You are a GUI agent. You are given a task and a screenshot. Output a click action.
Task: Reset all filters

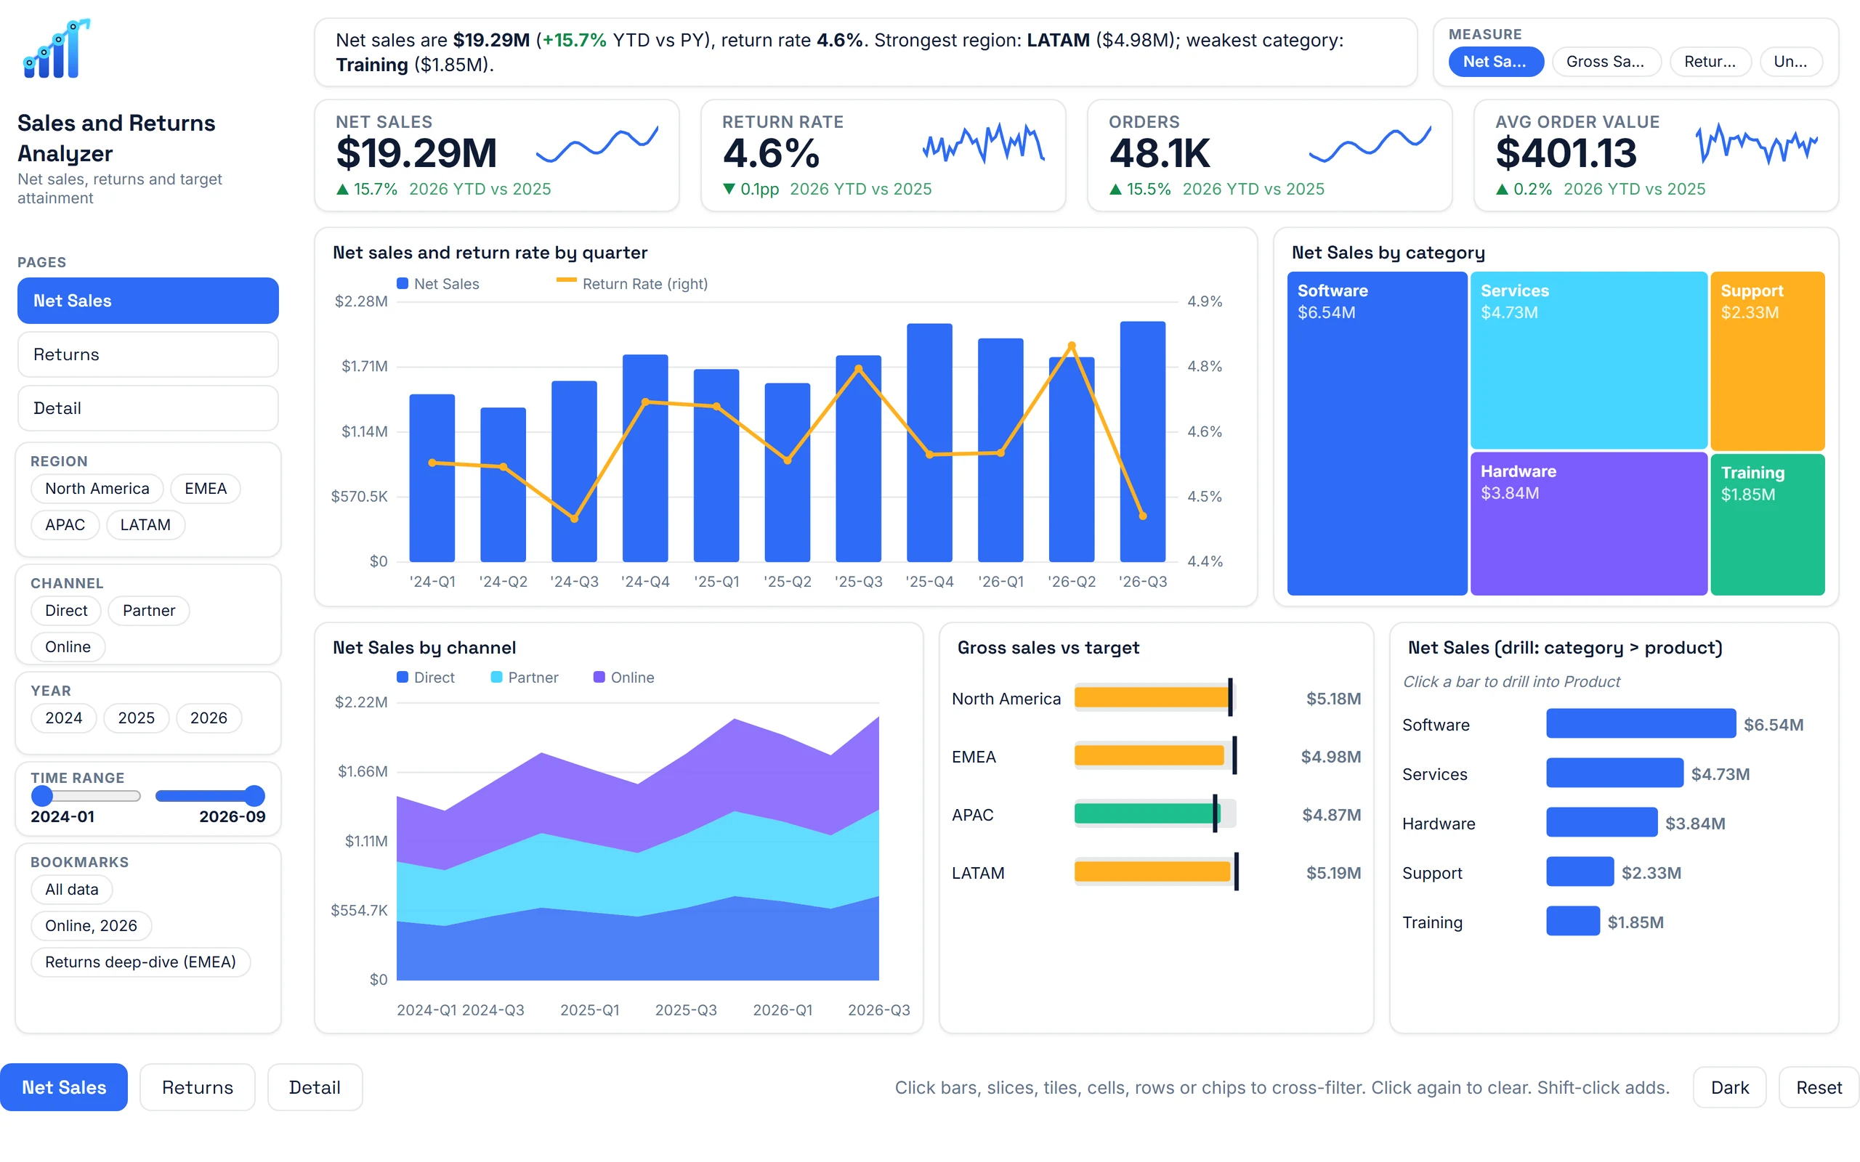click(x=1819, y=1086)
